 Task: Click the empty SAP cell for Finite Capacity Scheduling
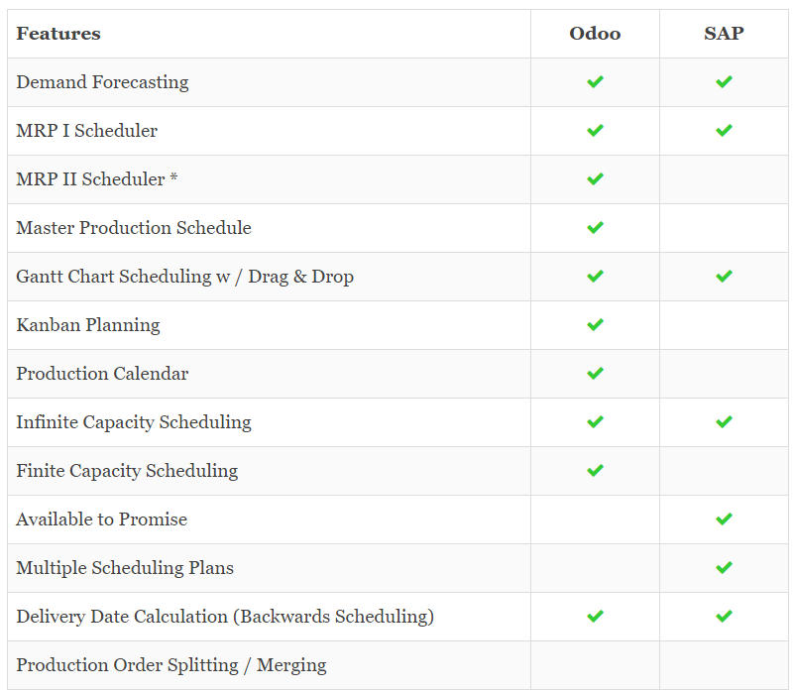coord(724,471)
